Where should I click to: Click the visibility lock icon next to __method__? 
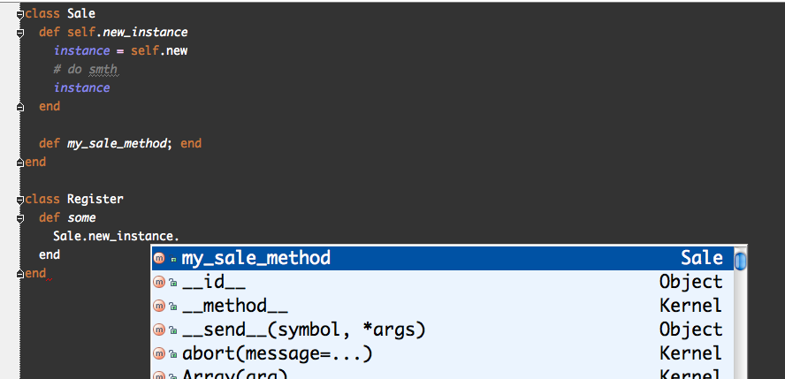tap(173, 306)
